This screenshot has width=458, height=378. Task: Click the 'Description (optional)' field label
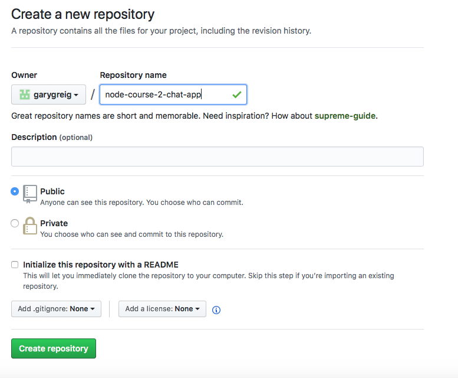[52, 137]
